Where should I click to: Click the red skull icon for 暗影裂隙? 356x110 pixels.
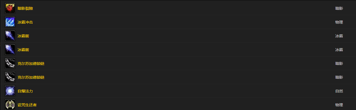coord(10,8)
